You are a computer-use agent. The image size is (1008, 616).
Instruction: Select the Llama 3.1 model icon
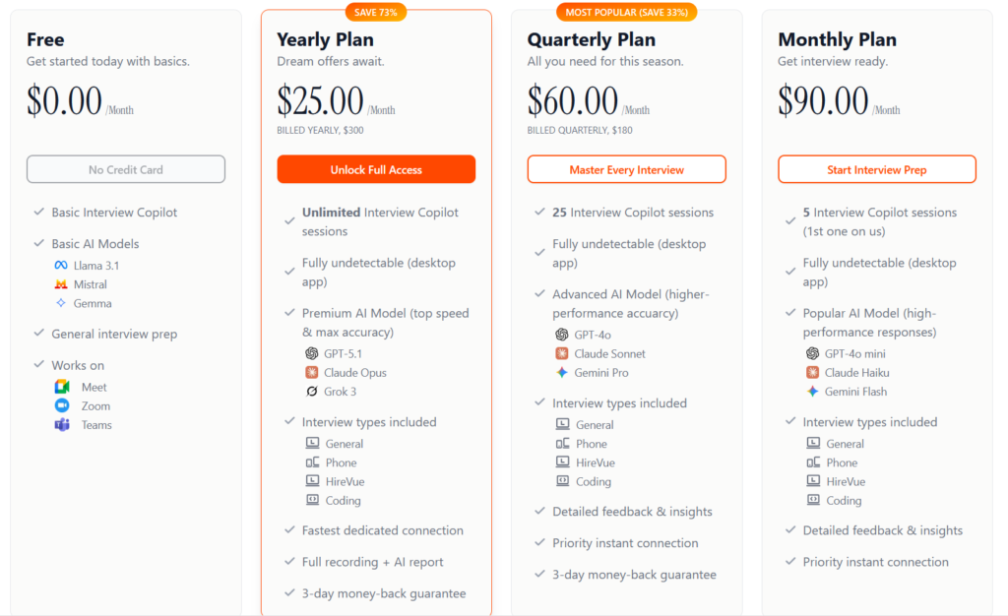pyautogui.click(x=62, y=265)
